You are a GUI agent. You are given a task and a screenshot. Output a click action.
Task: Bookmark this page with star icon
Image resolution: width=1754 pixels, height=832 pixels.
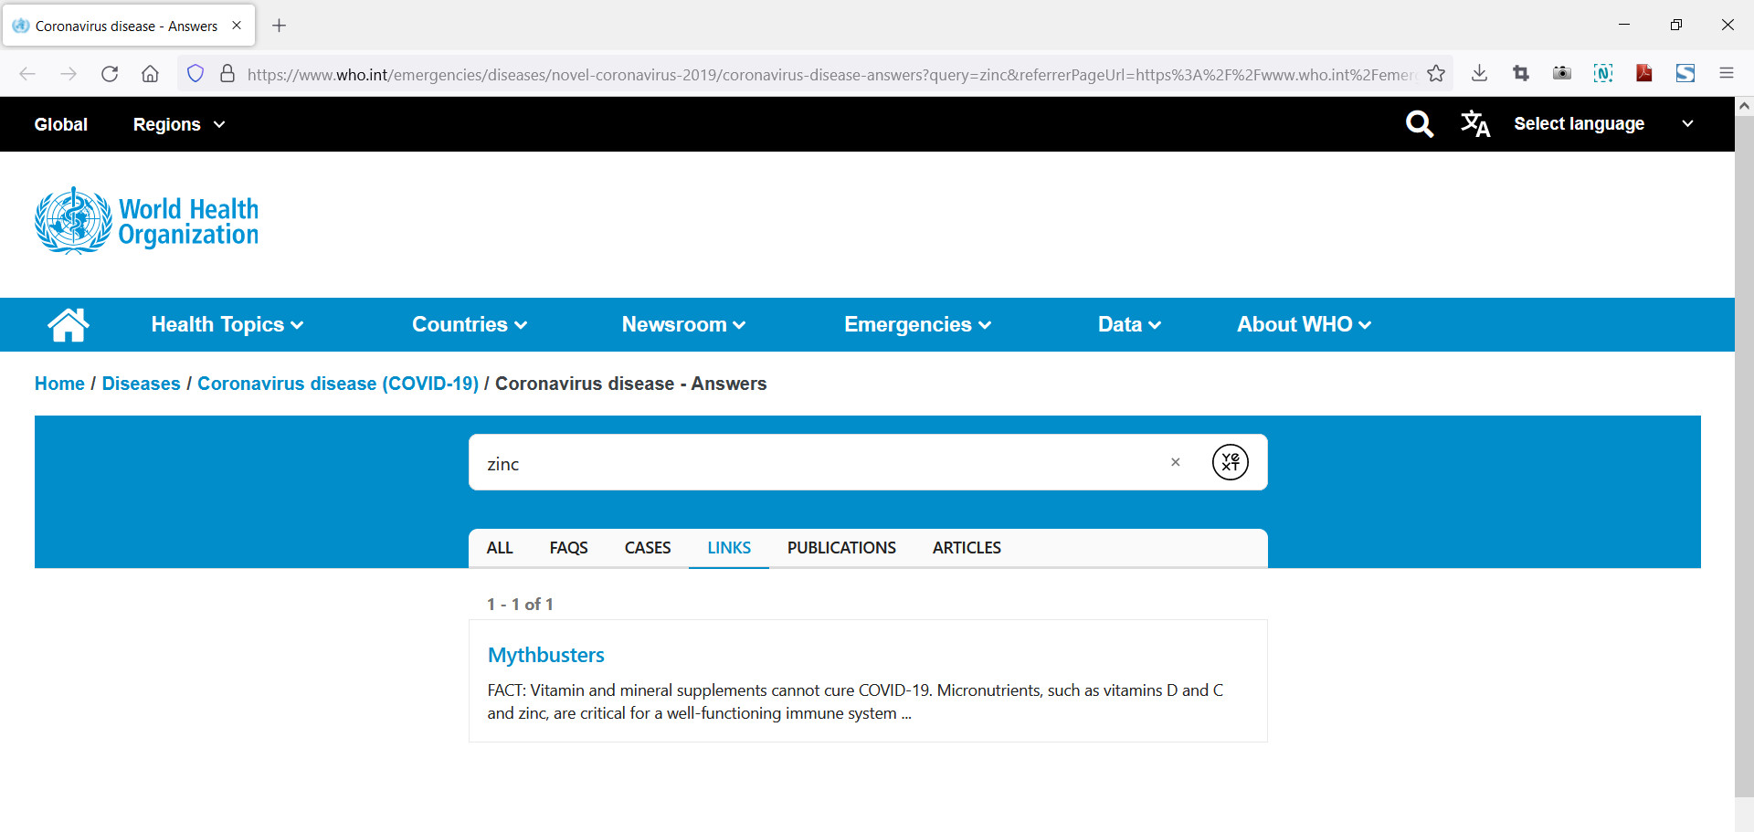click(1436, 74)
